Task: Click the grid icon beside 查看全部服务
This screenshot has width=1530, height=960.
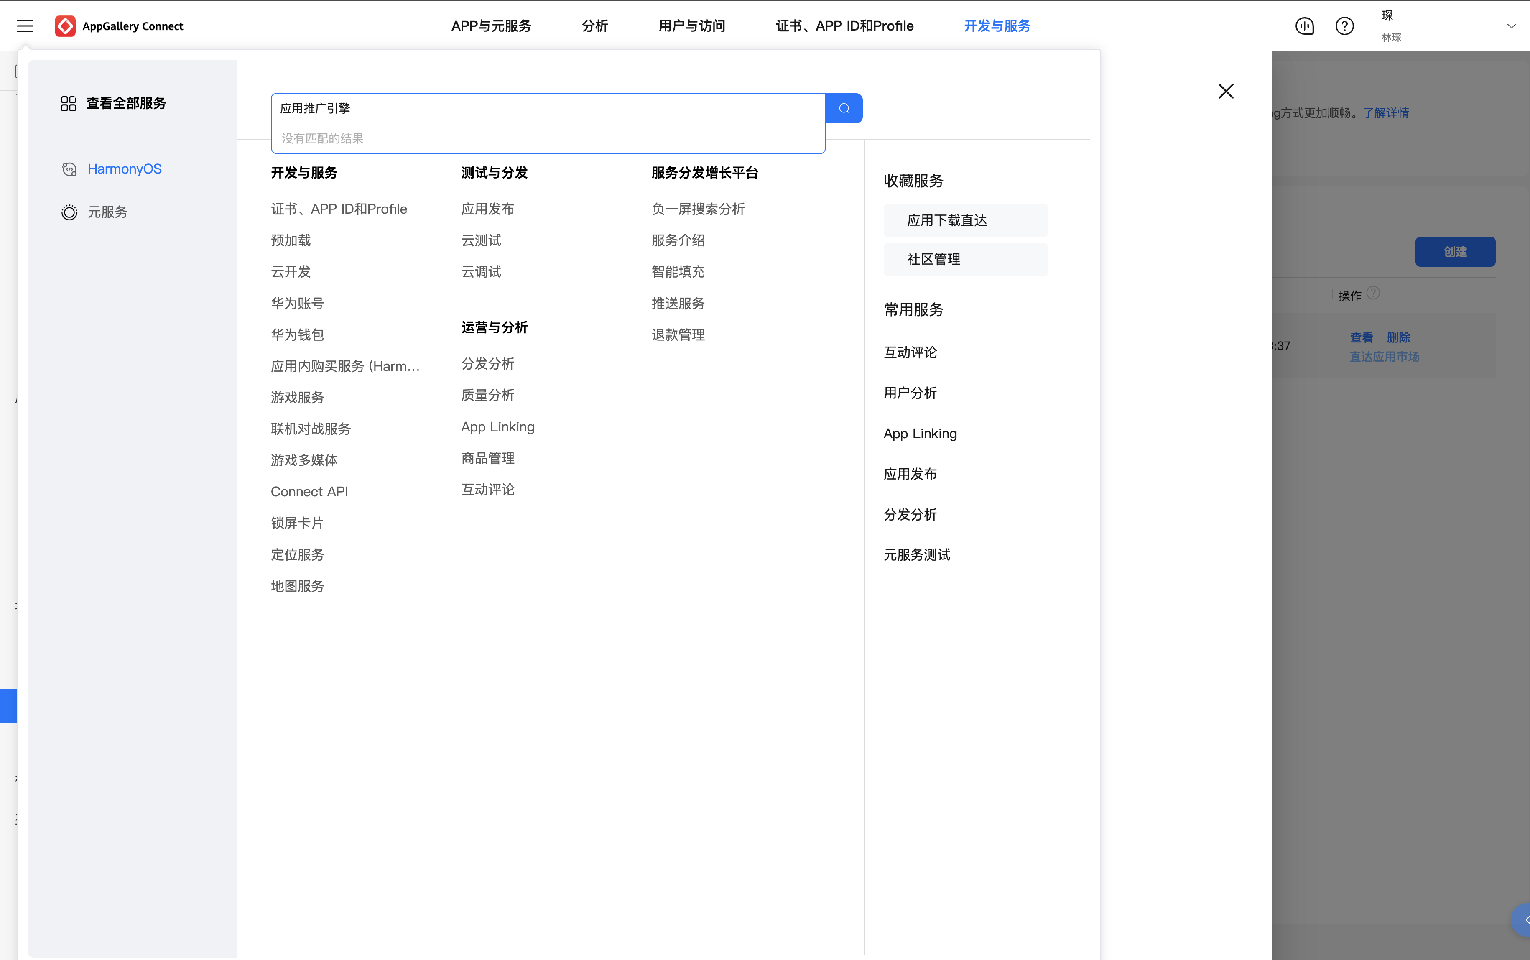Action: pos(69,104)
